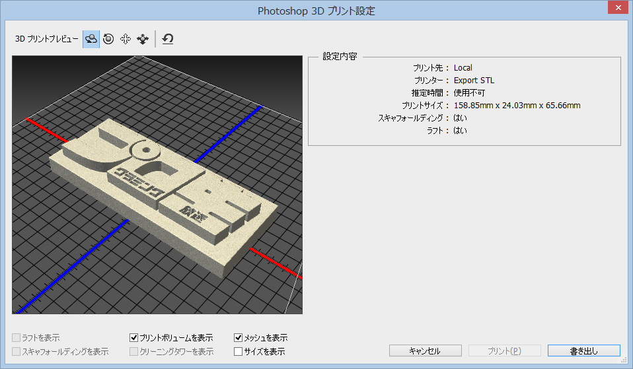This screenshot has width=633, height=369.
Task: Disable the メッシュを表示 checkbox
Action: coord(239,338)
